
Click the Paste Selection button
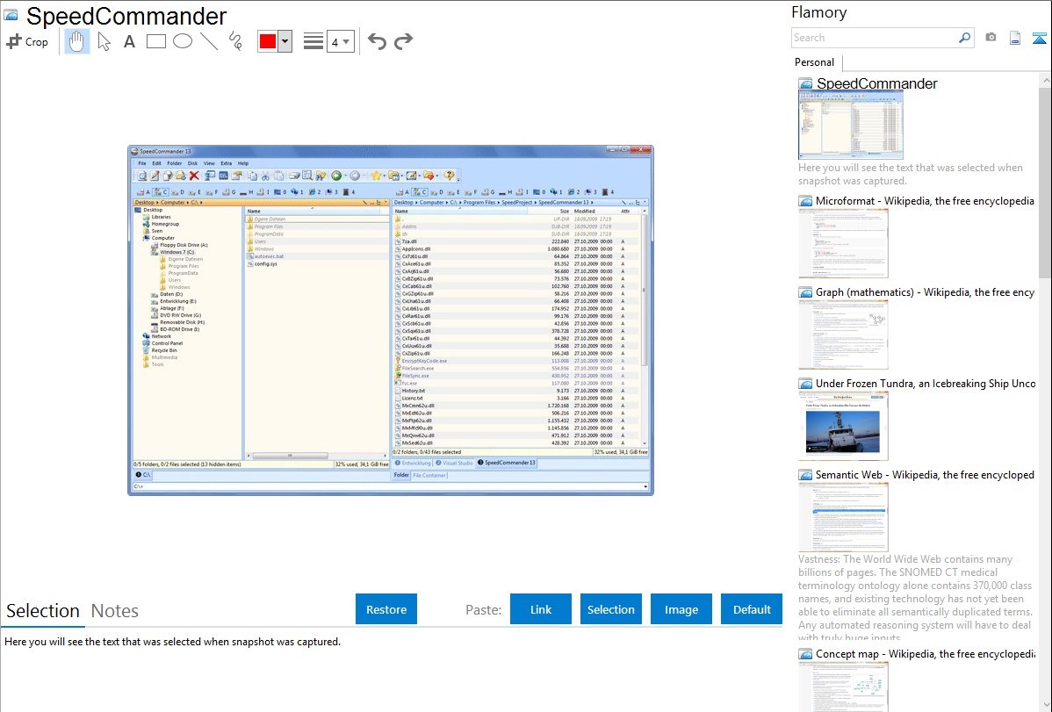611,609
